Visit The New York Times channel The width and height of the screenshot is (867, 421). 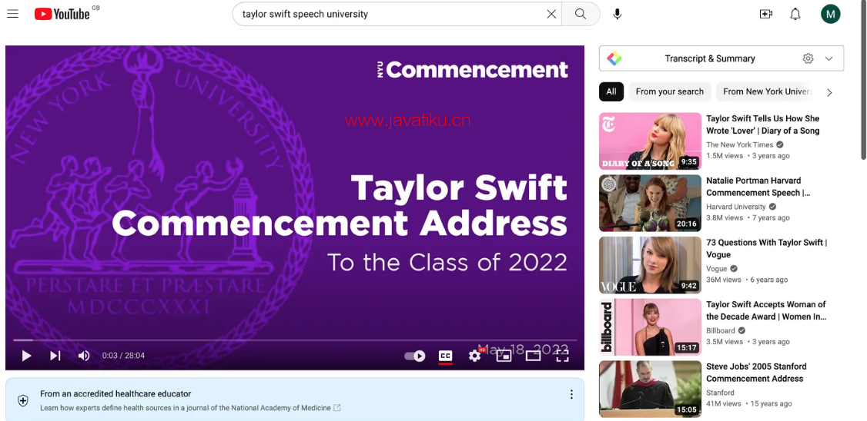pos(739,144)
